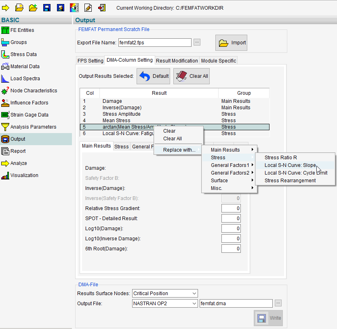
Task: Click femfat.dma output filename field
Action: pyautogui.click(x=236, y=304)
